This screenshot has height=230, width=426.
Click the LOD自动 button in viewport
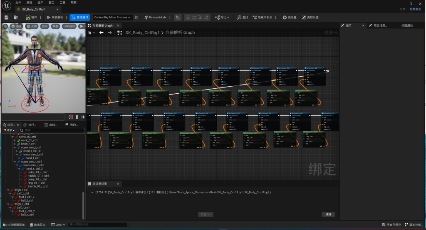pos(69,26)
